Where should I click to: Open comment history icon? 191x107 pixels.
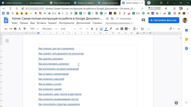pos(143,20)
